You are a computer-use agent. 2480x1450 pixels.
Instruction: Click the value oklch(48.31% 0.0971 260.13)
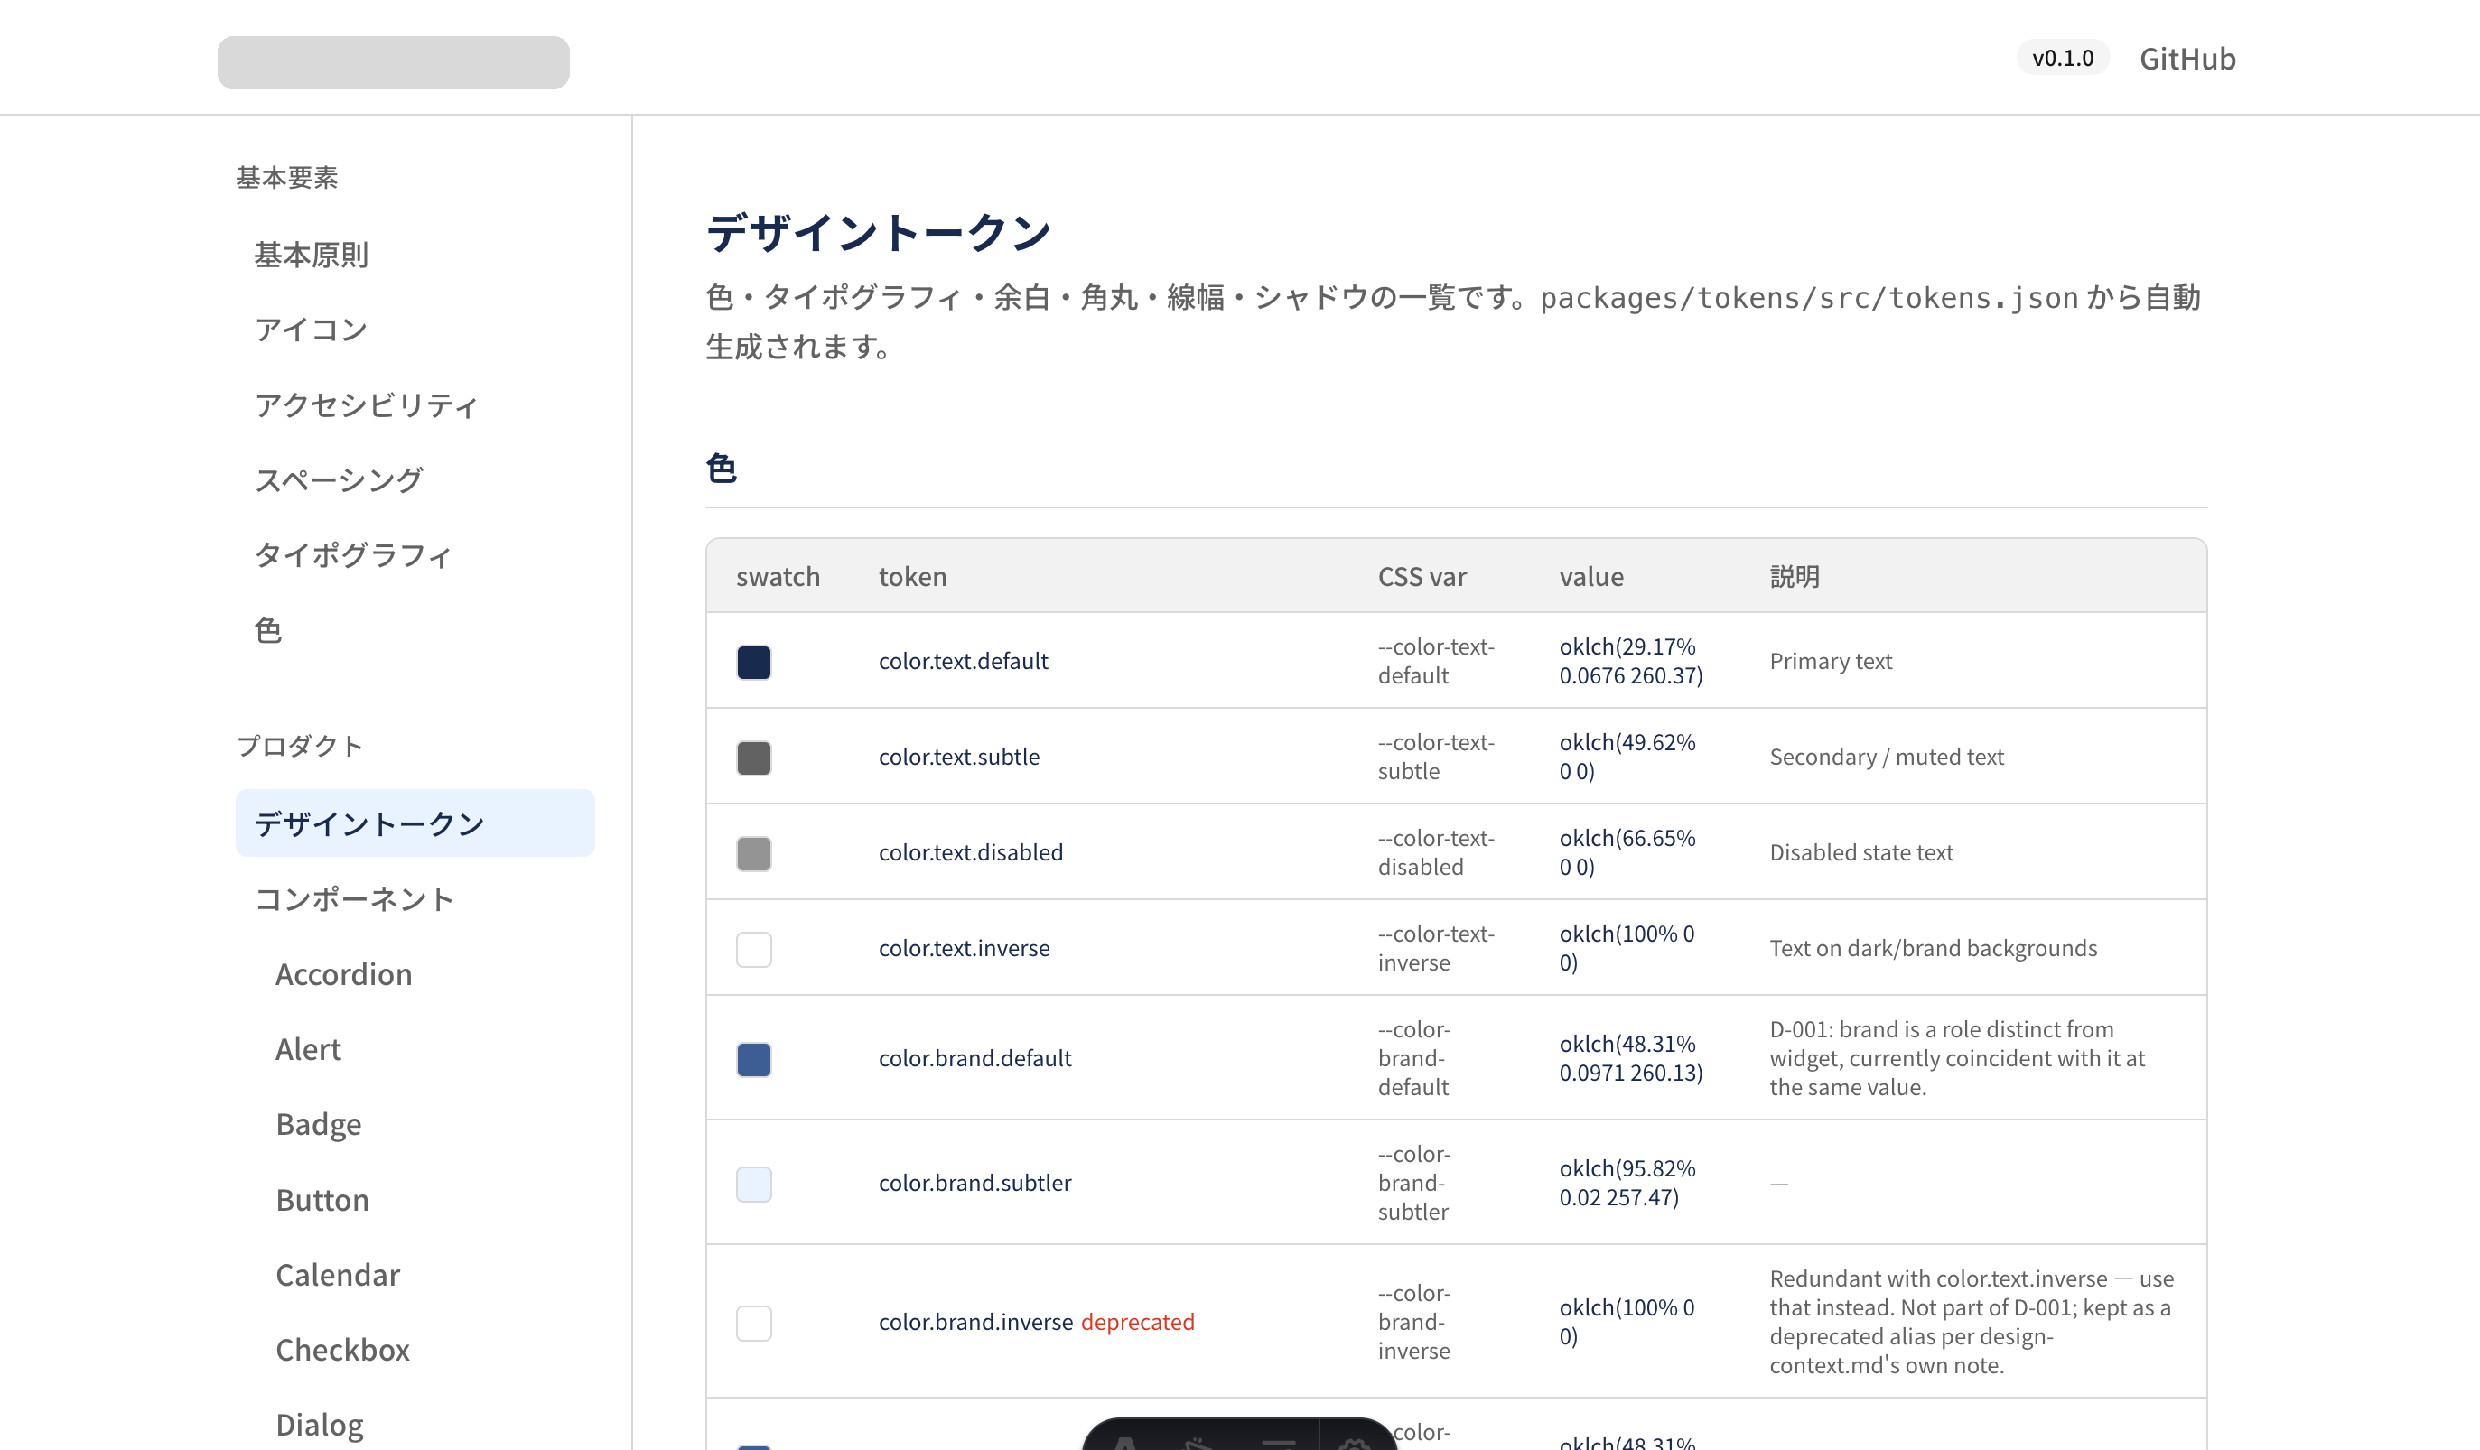(1631, 1057)
